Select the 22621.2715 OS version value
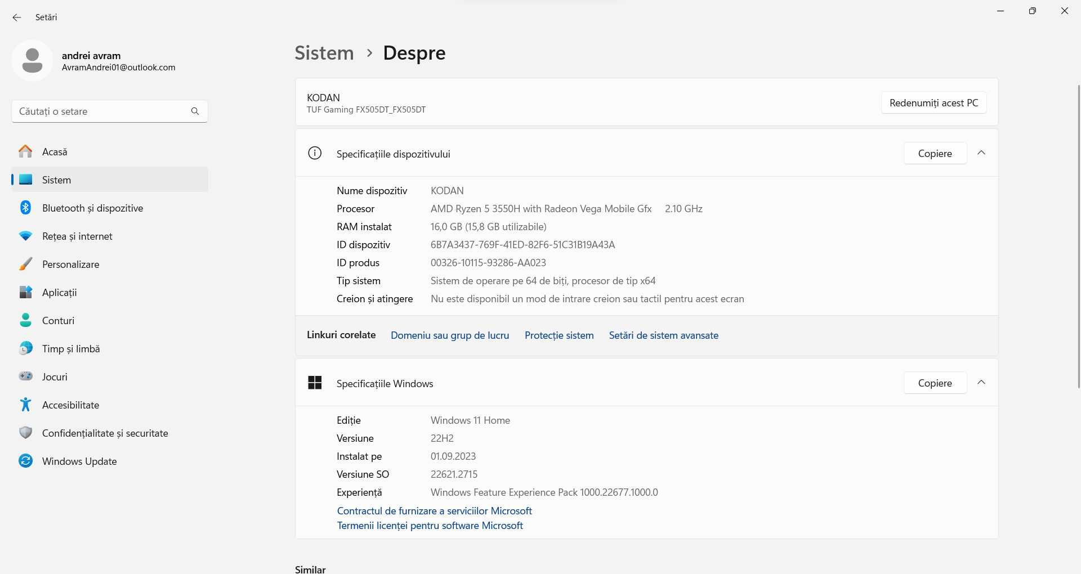The width and height of the screenshot is (1081, 574). click(454, 474)
